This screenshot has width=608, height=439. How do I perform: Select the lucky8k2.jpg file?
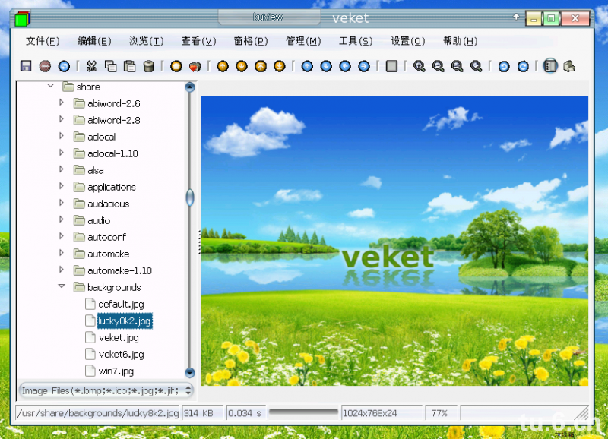[x=124, y=321]
